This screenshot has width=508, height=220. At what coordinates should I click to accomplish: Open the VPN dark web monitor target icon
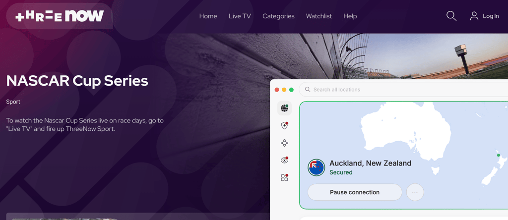click(284, 160)
